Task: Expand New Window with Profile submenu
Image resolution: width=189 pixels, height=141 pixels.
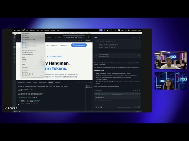Action: (x=33, y=39)
